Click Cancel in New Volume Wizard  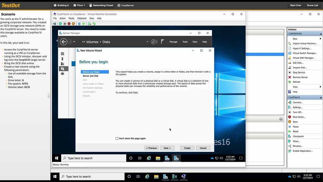[x=203, y=148]
